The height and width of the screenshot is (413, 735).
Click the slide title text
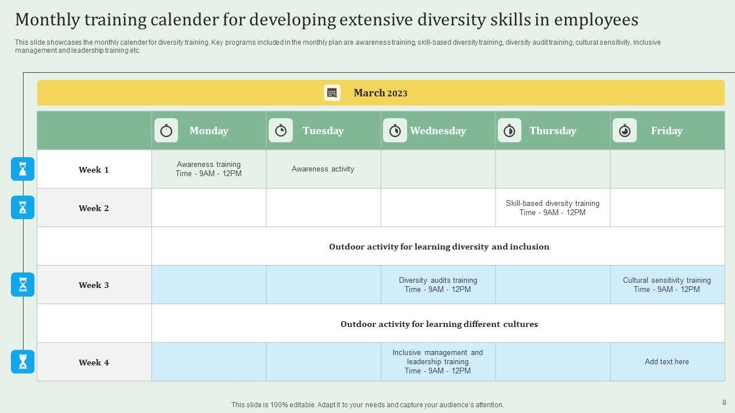click(x=326, y=20)
